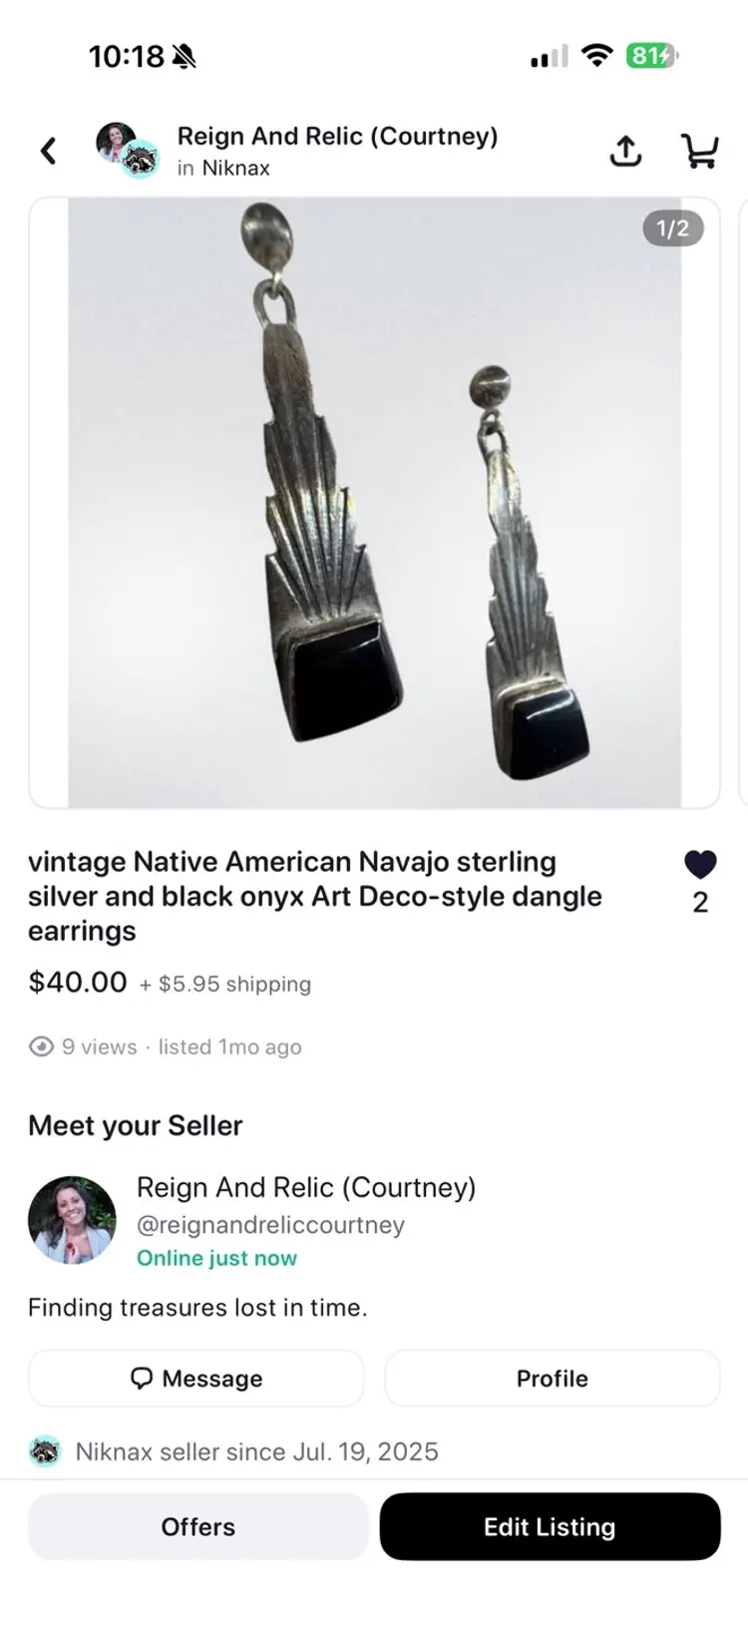Viewport: 748px width, 1625px height.
Task: Tap seller profile photo under Meet your Seller
Action: [72, 1220]
